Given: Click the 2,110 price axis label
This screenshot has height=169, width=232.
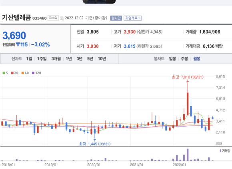Looking at the screenshot, I should [220, 132].
